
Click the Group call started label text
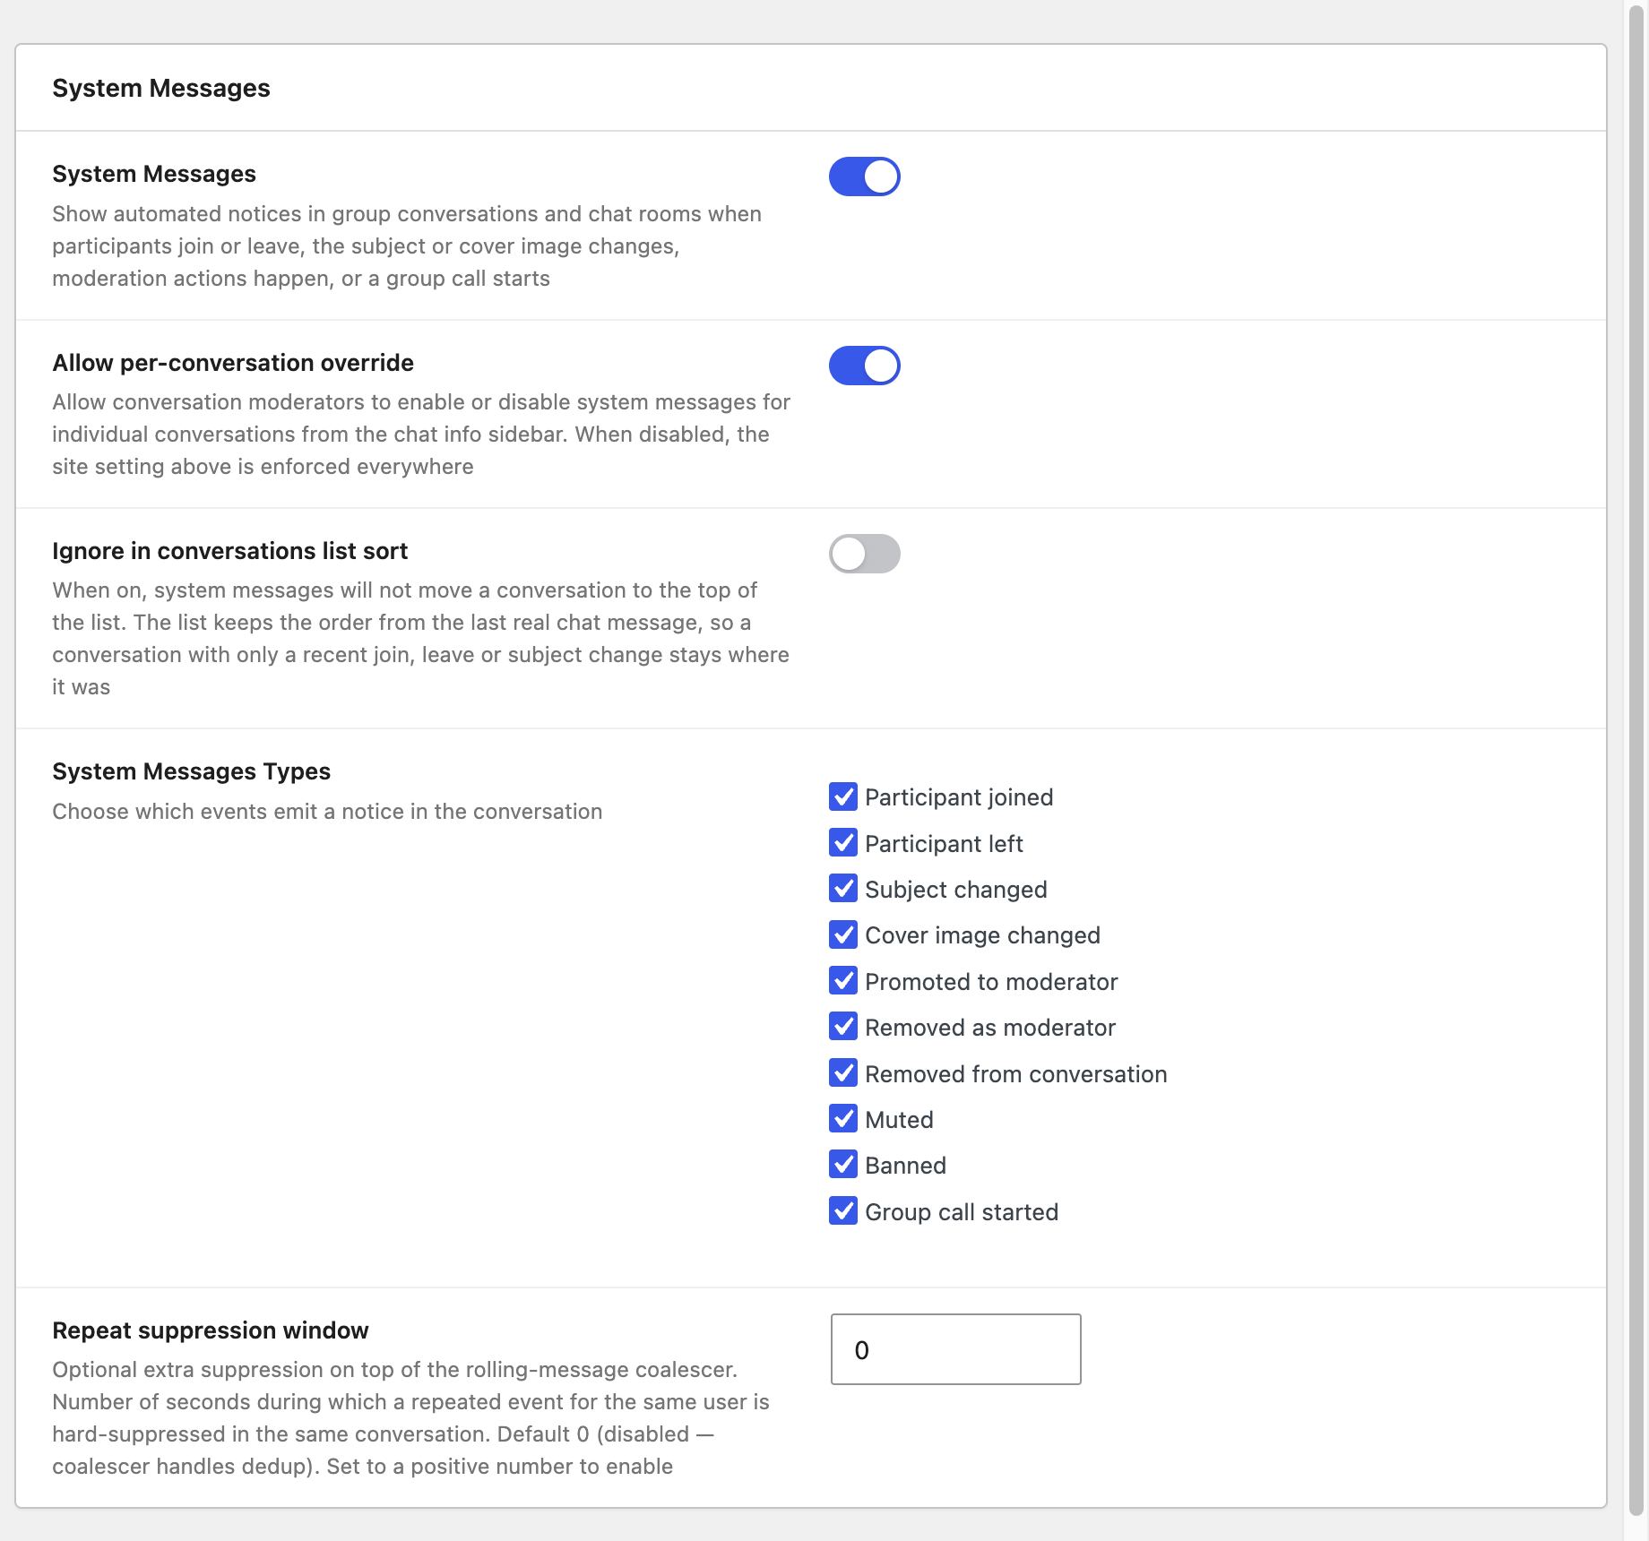click(x=962, y=1212)
